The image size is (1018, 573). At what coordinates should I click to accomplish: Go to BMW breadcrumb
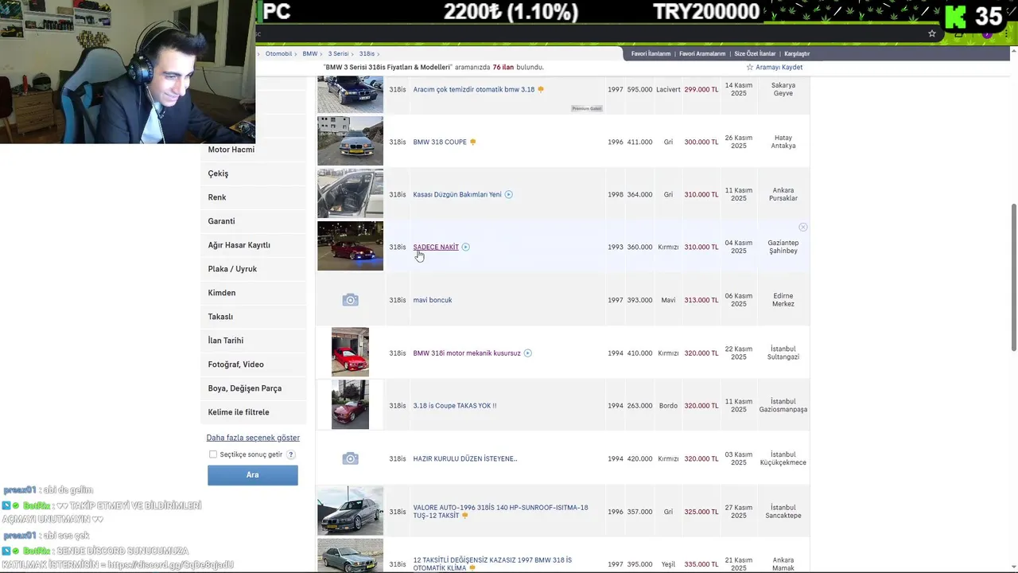[309, 54]
